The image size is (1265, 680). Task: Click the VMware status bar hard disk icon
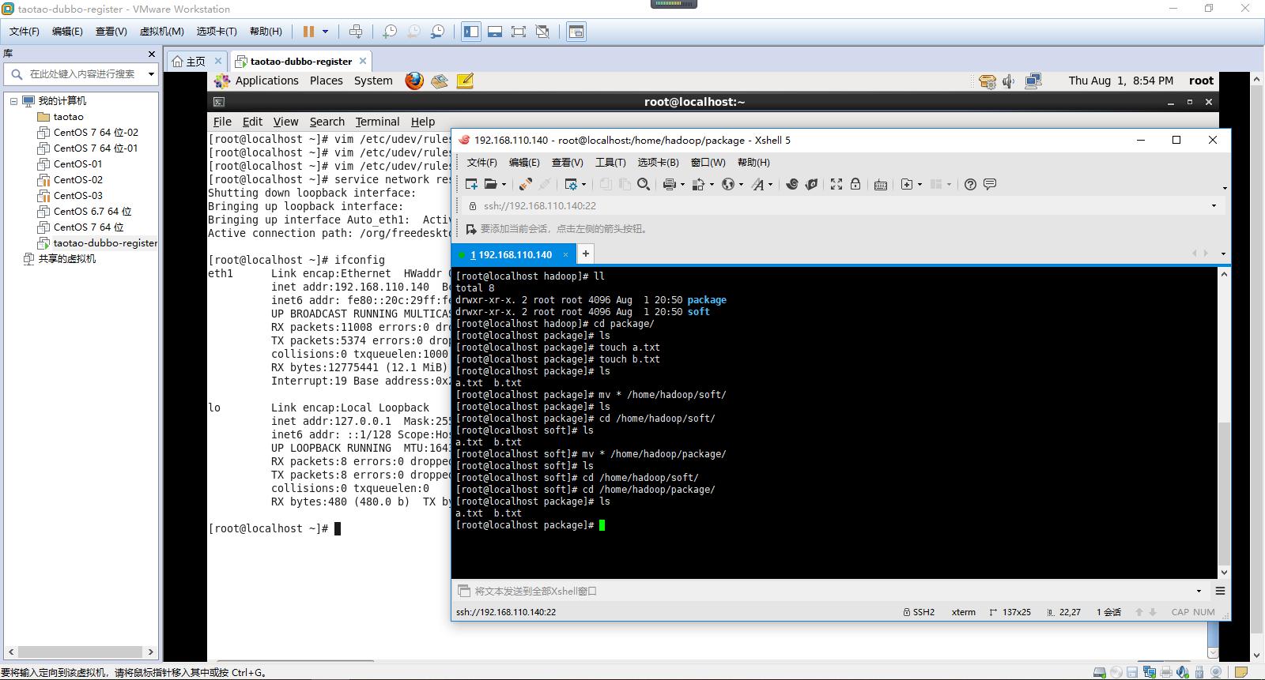click(x=1099, y=673)
